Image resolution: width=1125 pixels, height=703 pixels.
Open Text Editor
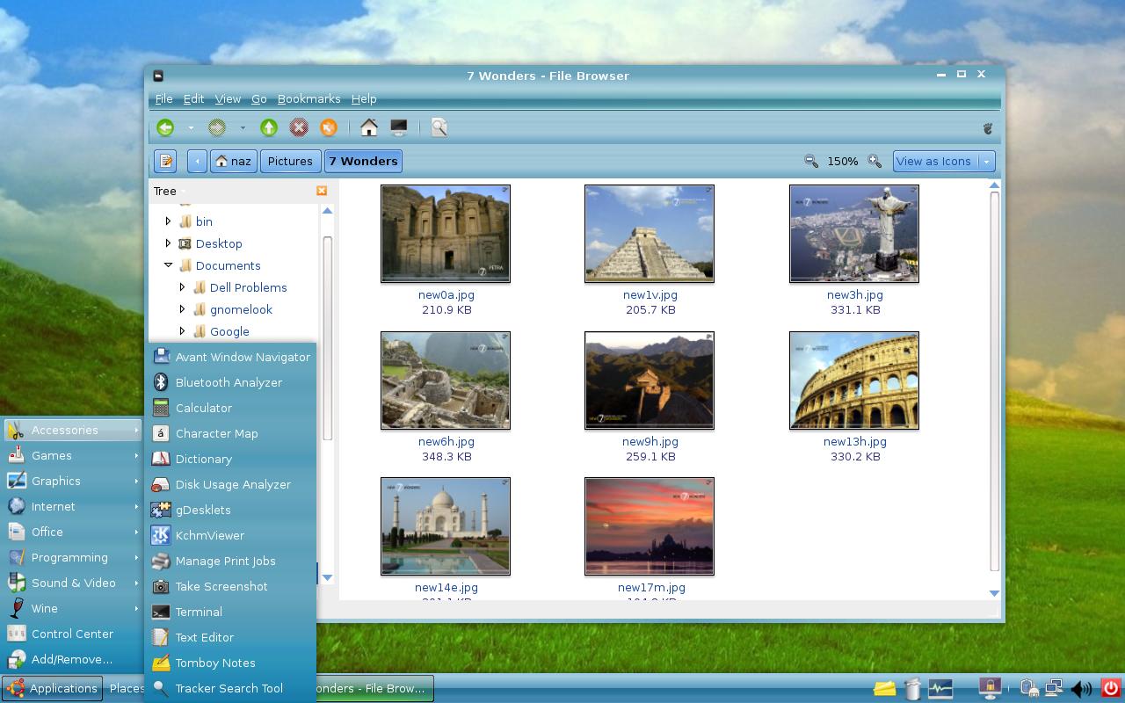point(230,637)
